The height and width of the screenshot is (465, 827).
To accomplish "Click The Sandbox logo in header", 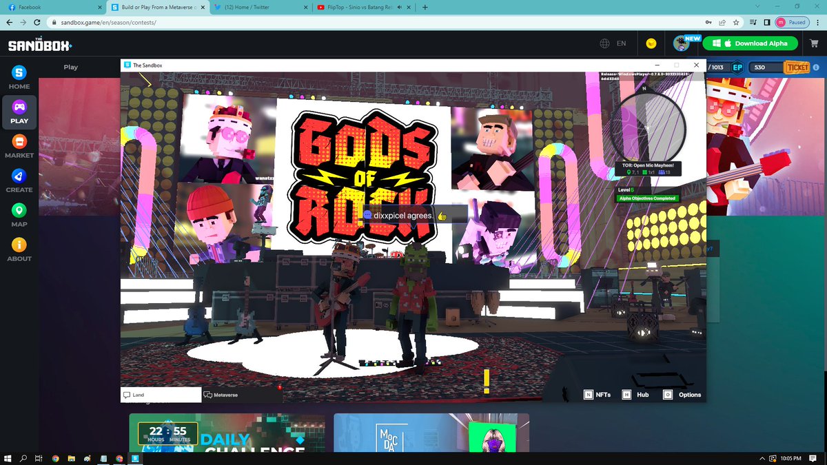I will coord(39,44).
